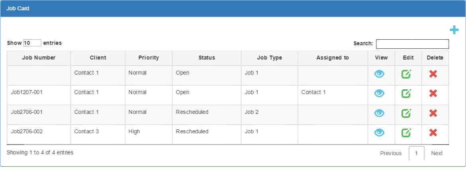The width and height of the screenshot is (466, 175).
Task: Add a new job card with plus icon
Action: (x=454, y=30)
